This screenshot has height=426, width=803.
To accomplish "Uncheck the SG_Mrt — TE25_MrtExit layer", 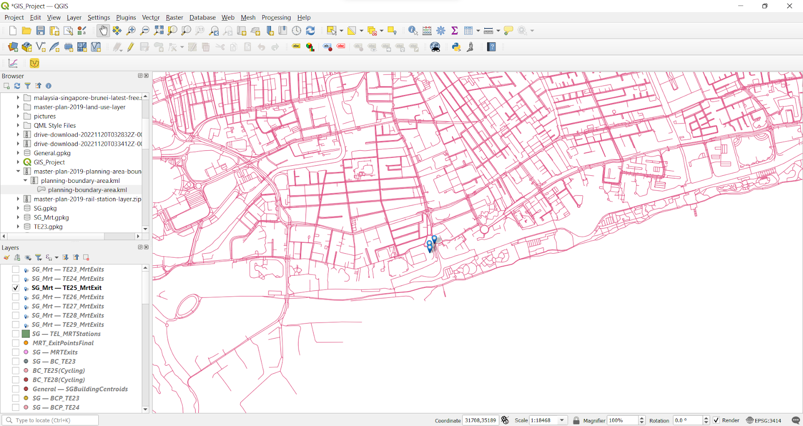I will tap(16, 288).
